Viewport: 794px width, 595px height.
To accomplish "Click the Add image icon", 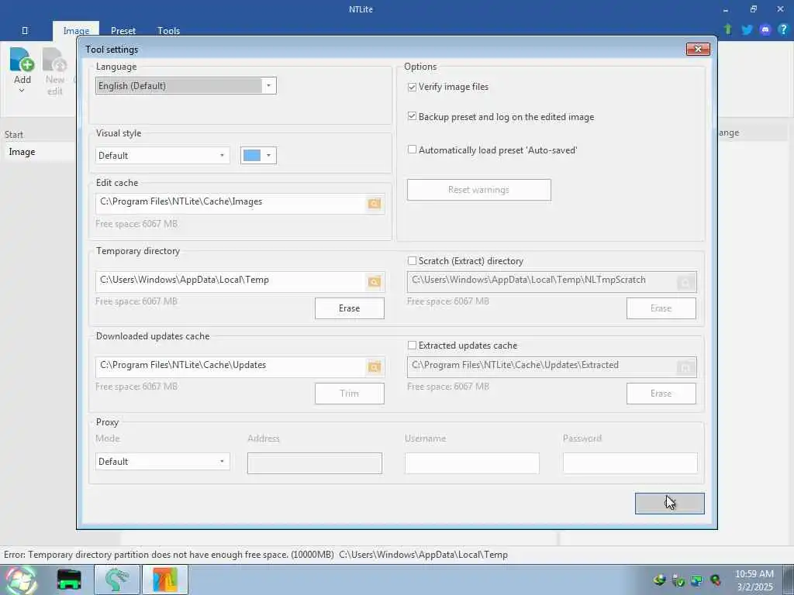I will click(x=22, y=60).
